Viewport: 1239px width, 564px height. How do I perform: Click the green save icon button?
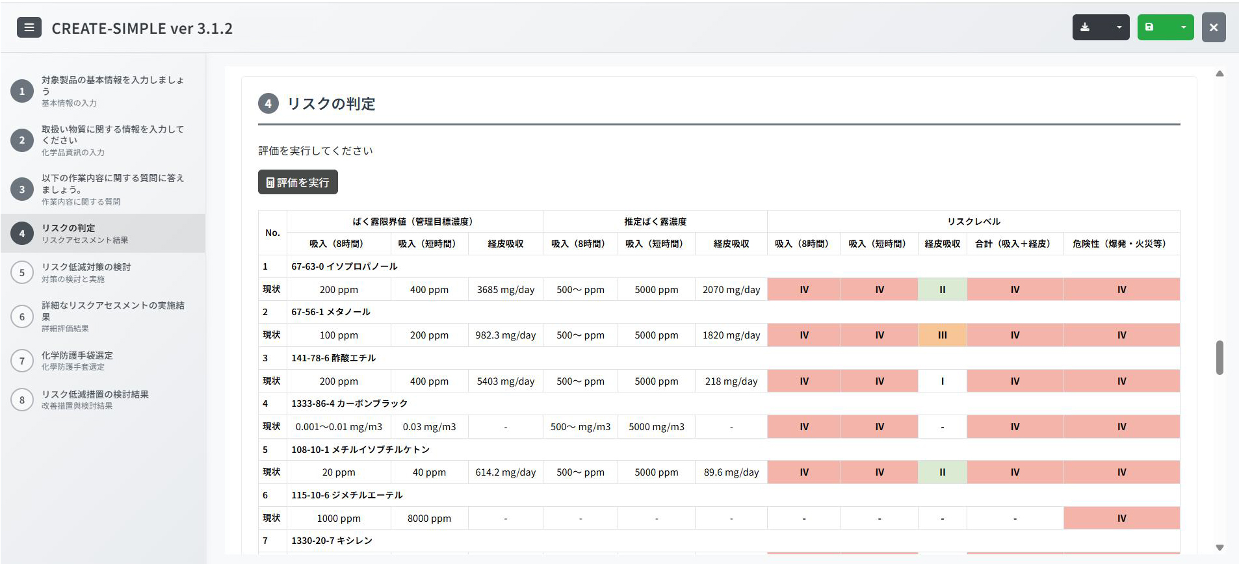[x=1150, y=27]
